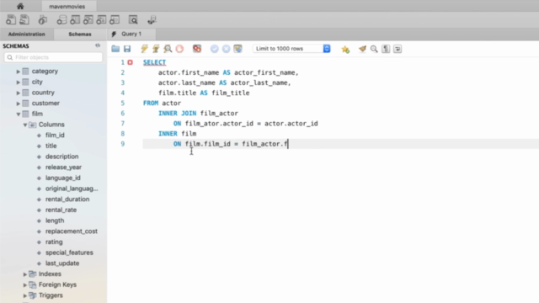Create a new SQL tab icon
The height and width of the screenshot is (303, 539).
(11, 20)
